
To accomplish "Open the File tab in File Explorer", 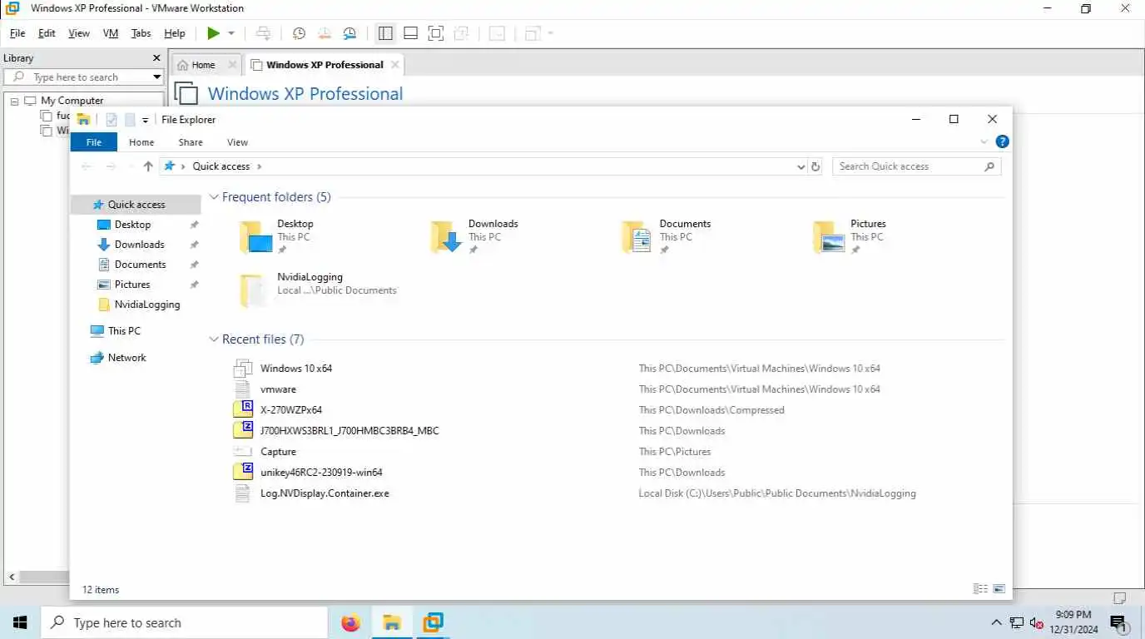I will pos(94,142).
